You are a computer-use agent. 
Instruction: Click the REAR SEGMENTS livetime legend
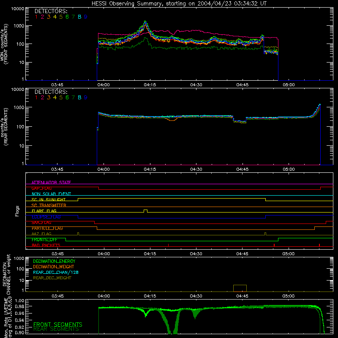pyautogui.click(x=56, y=329)
